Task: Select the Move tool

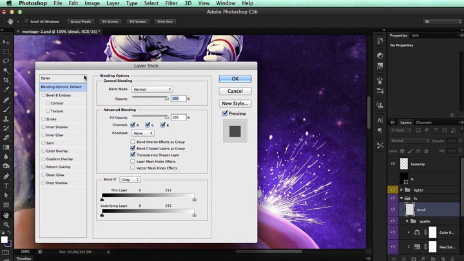Action: (x=6, y=43)
